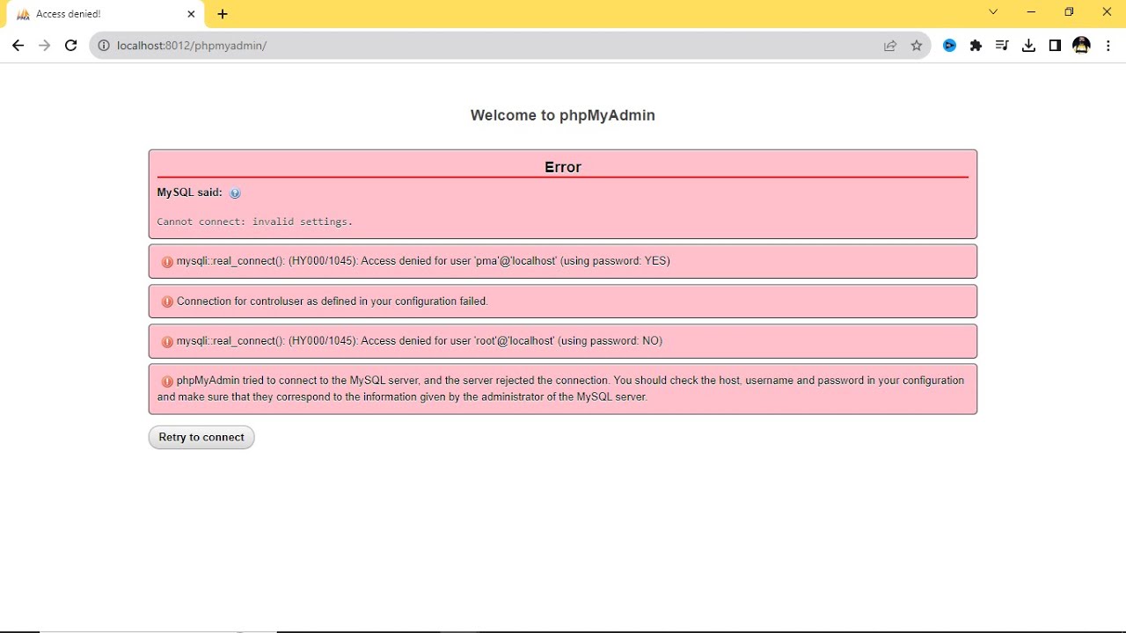Select the Access denied! tab
Viewport: 1126px width, 633px height.
(x=106, y=14)
